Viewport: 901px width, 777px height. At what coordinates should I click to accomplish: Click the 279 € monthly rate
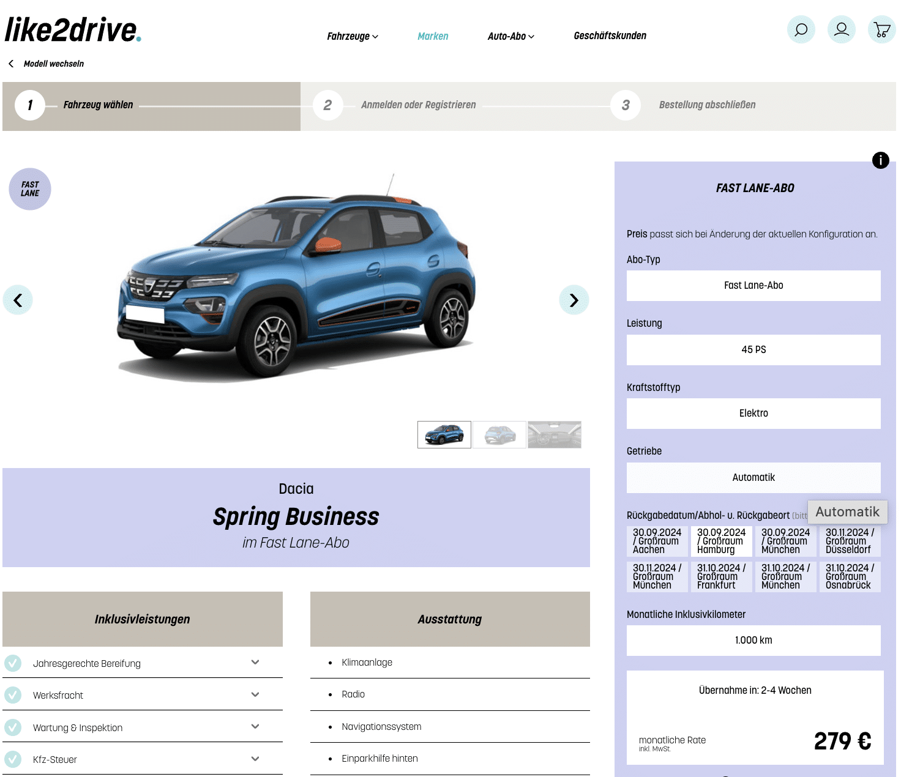point(842,741)
